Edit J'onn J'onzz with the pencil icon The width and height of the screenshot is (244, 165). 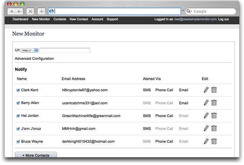206,128
